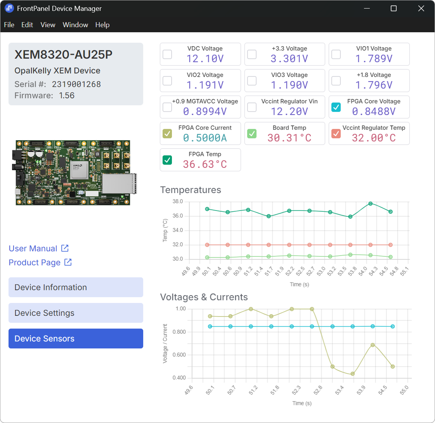435x423 pixels.
Task: Click the MGTAVCC value 0.8994V
Action: (205, 111)
